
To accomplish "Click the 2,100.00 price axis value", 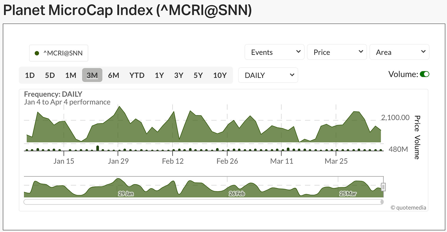I will (395, 117).
